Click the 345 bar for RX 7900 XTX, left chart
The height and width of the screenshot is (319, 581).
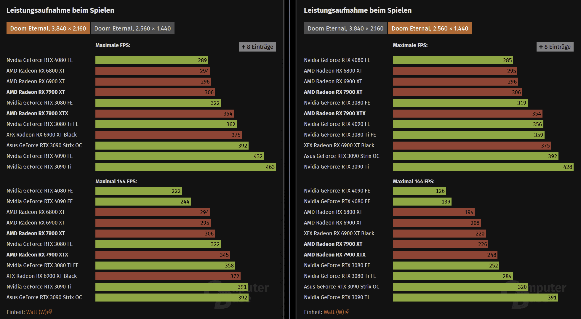click(163, 255)
